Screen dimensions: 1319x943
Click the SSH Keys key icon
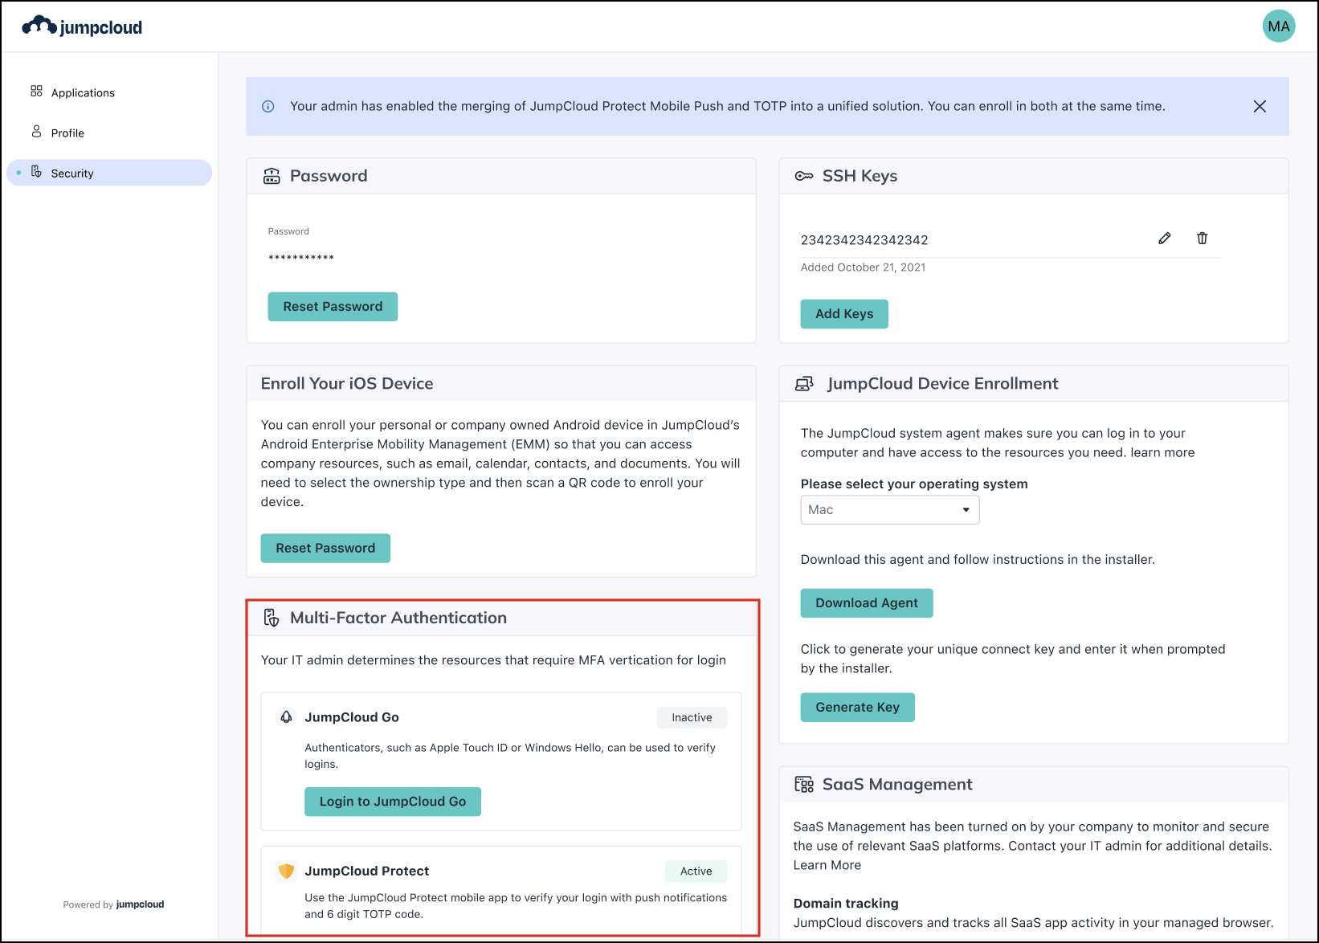click(804, 175)
